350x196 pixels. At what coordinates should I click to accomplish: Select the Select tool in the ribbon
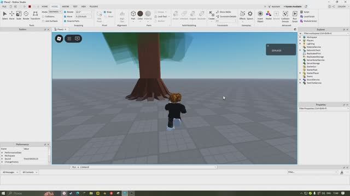click(x=5, y=15)
